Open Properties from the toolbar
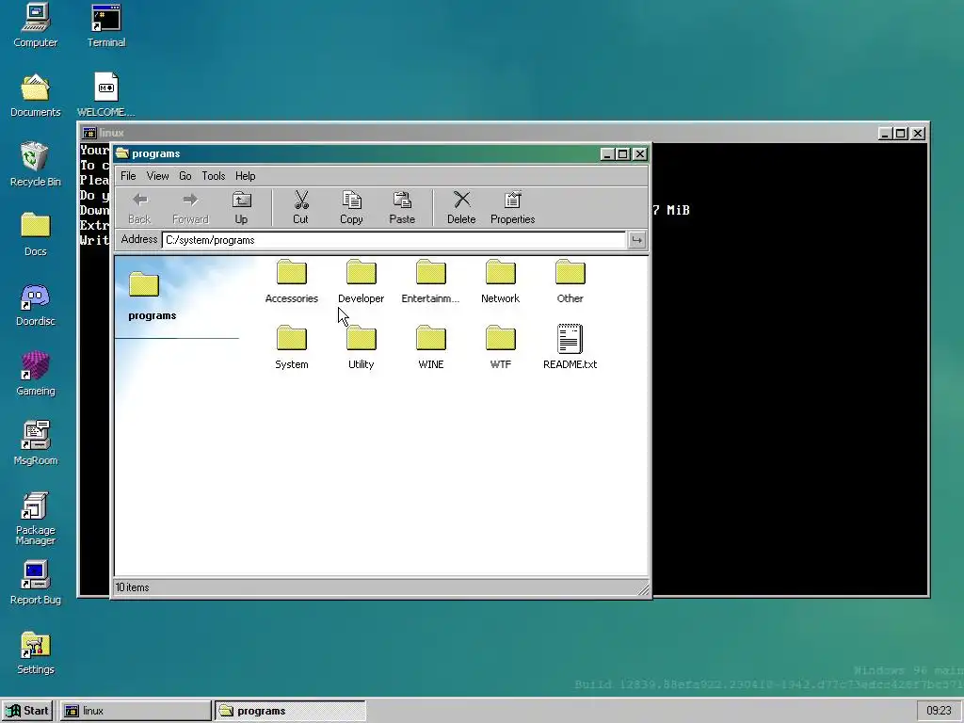 tap(513, 208)
